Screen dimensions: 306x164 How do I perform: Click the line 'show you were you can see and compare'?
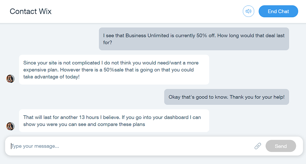point(84,124)
